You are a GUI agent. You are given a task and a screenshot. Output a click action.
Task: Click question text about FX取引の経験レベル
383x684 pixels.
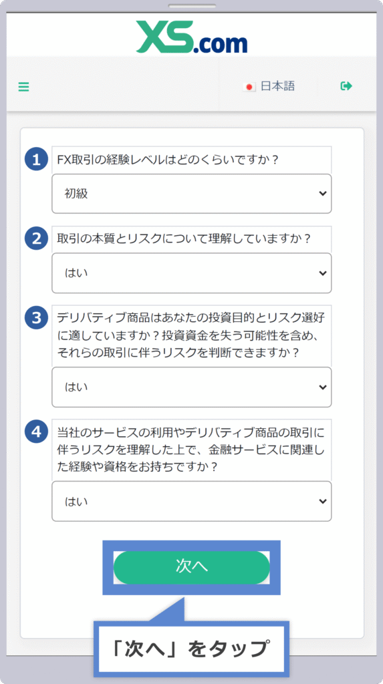pyautogui.click(x=168, y=160)
